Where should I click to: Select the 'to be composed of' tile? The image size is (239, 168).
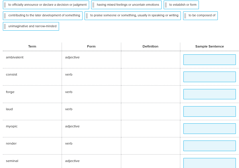200,16
